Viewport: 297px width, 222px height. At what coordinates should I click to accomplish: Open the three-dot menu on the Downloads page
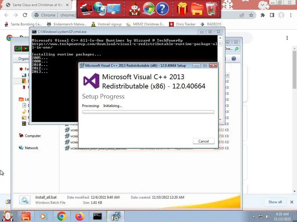coord(287,38)
